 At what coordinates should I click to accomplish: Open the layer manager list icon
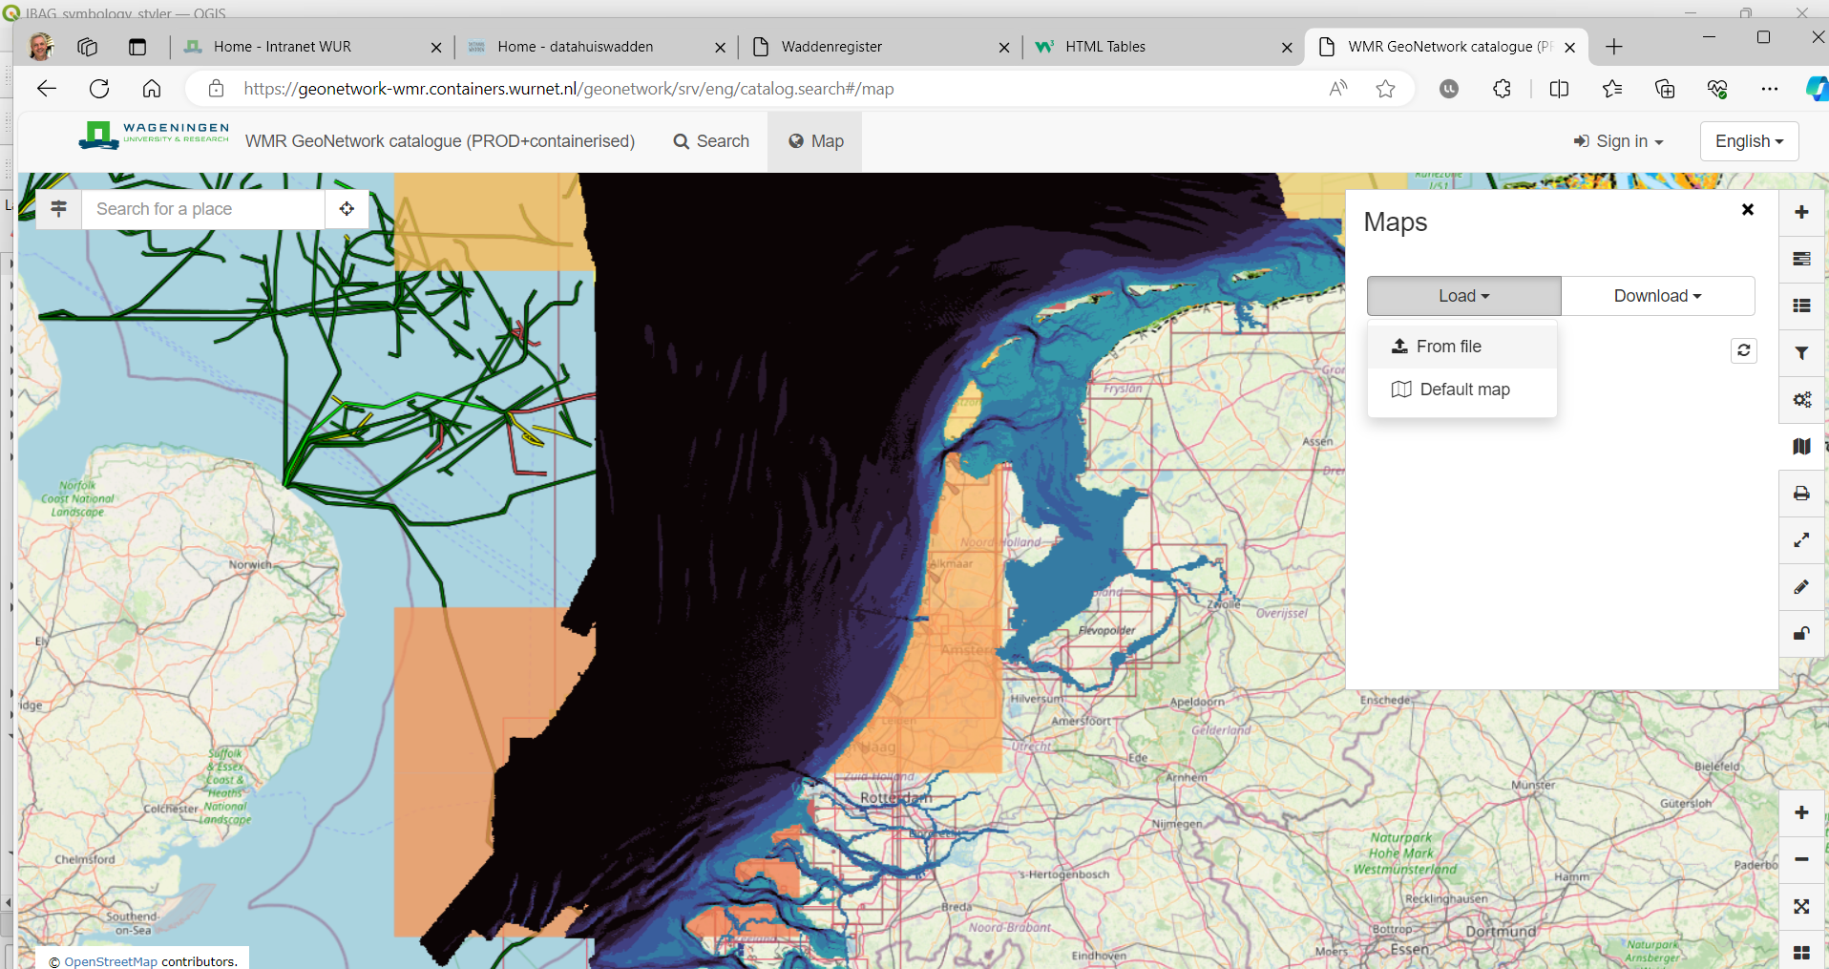(1801, 305)
